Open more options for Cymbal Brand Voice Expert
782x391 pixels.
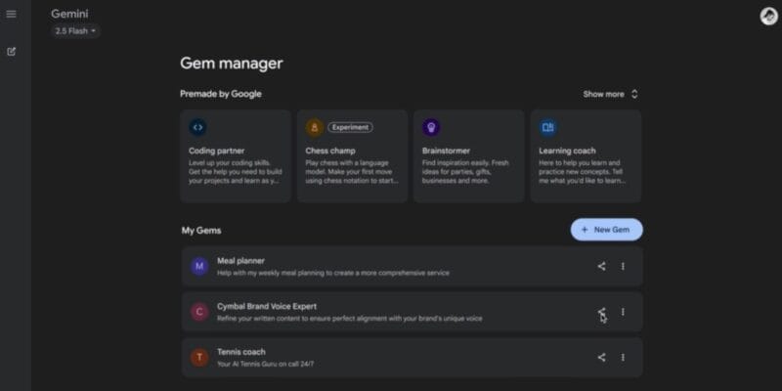[623, 312]
